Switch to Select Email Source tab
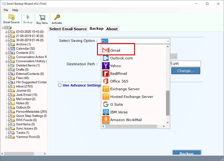224x161 pixels. tap(68, 29)
